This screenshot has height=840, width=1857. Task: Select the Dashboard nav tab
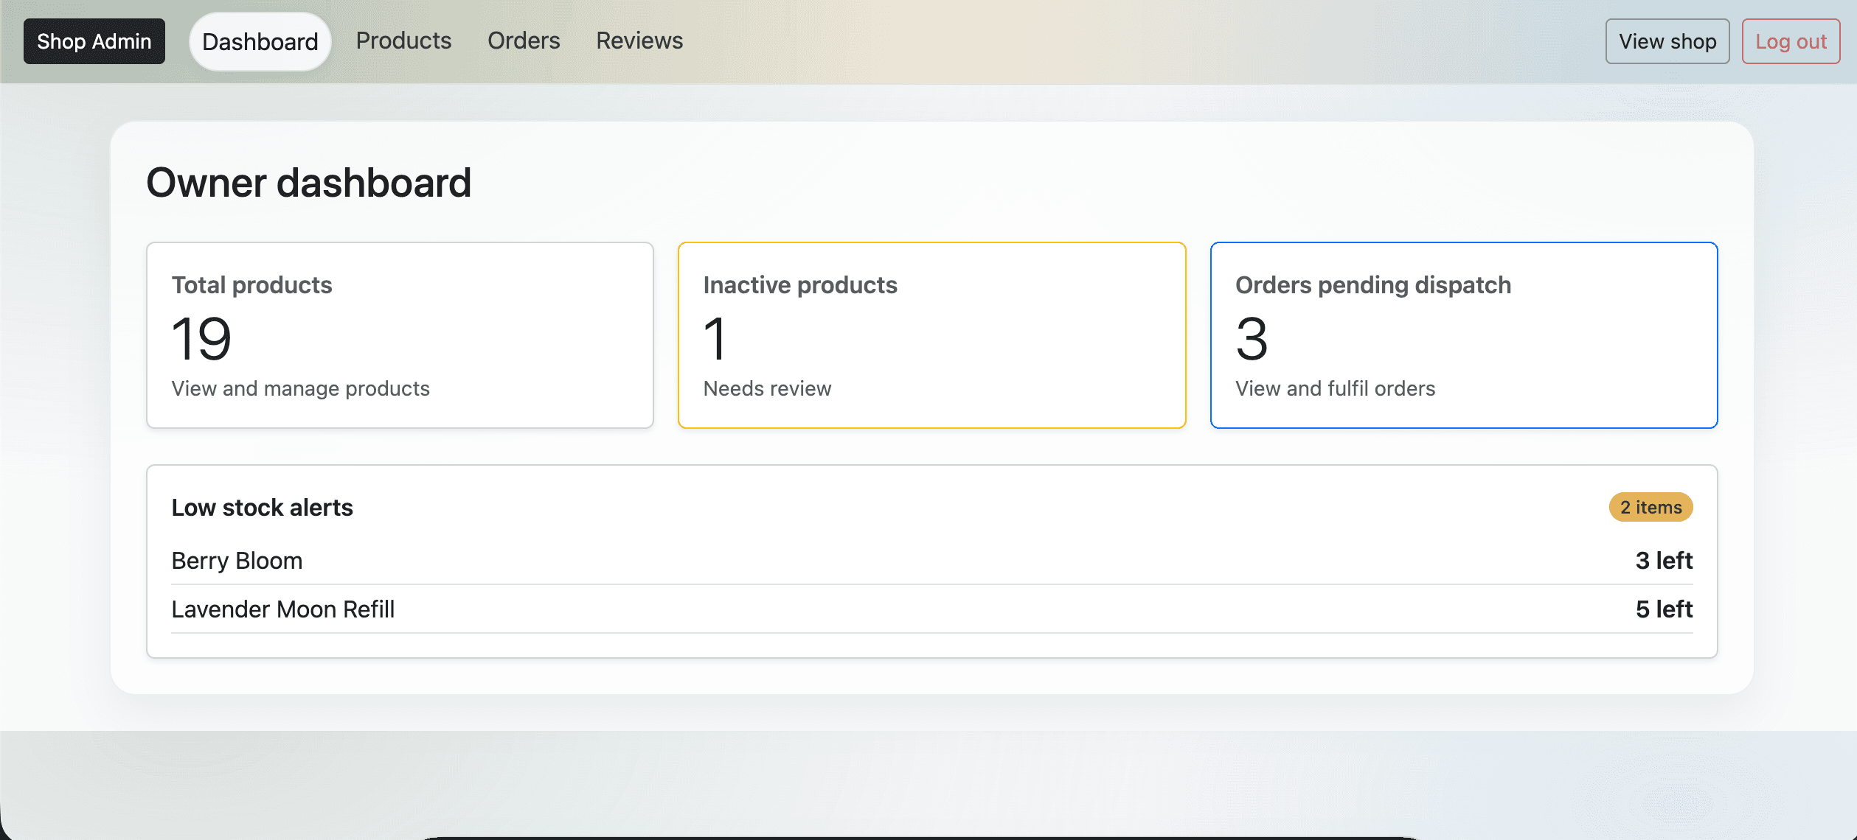click(260, 41)
